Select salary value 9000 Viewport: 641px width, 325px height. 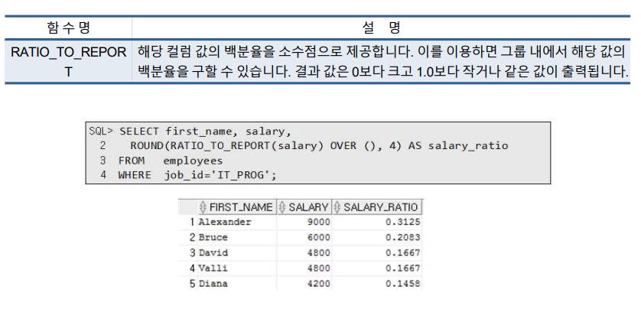[x=318, y=222]
